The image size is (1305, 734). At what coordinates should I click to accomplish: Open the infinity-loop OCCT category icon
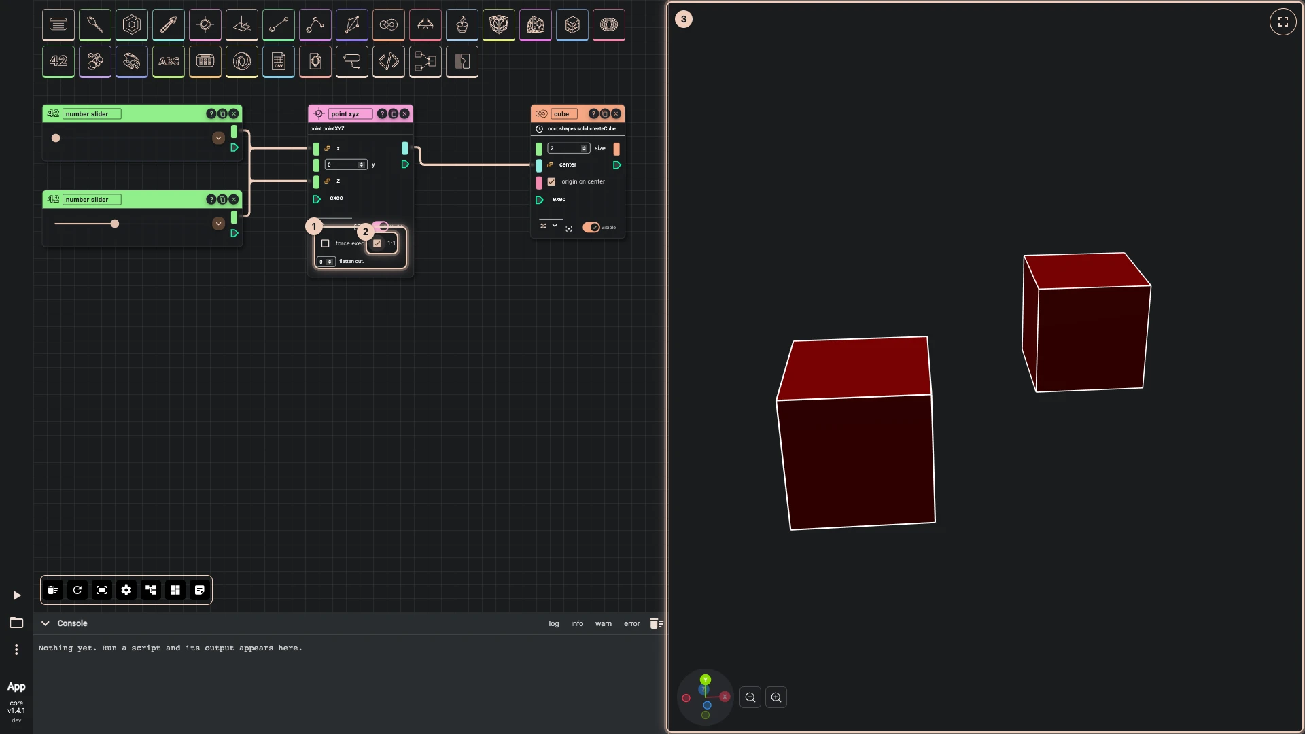389,24
